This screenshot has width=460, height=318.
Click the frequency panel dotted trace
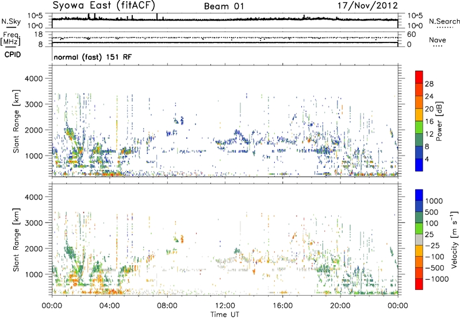coord(225,38)
